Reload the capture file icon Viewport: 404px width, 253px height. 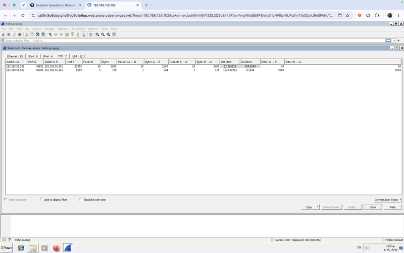coord(43,34)
